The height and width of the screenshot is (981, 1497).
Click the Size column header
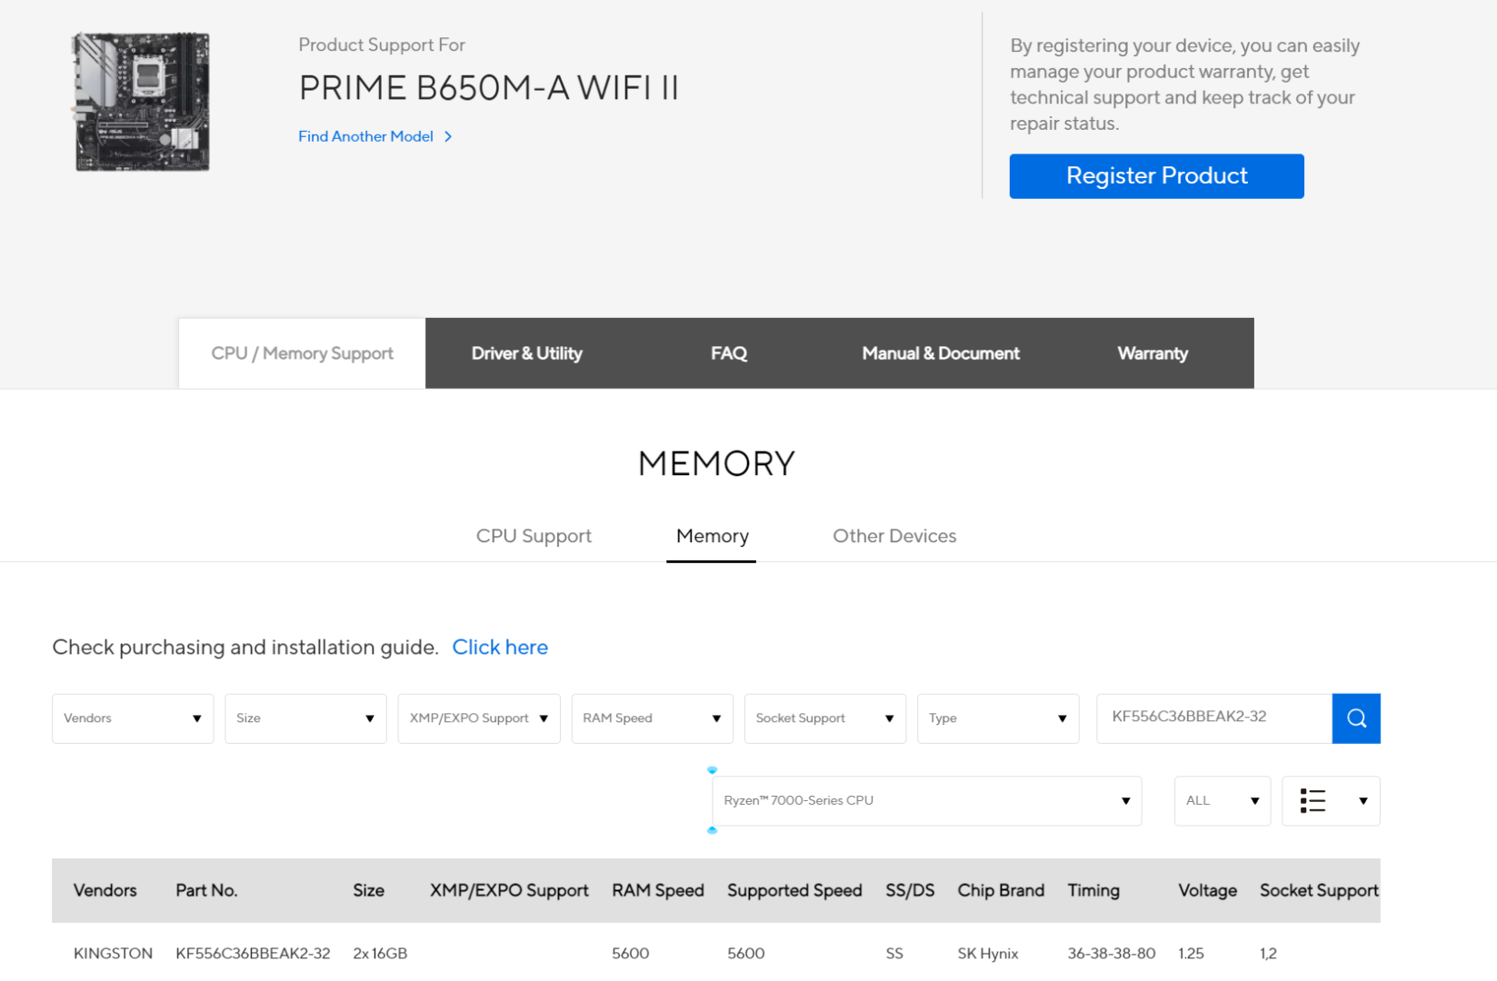368,890
